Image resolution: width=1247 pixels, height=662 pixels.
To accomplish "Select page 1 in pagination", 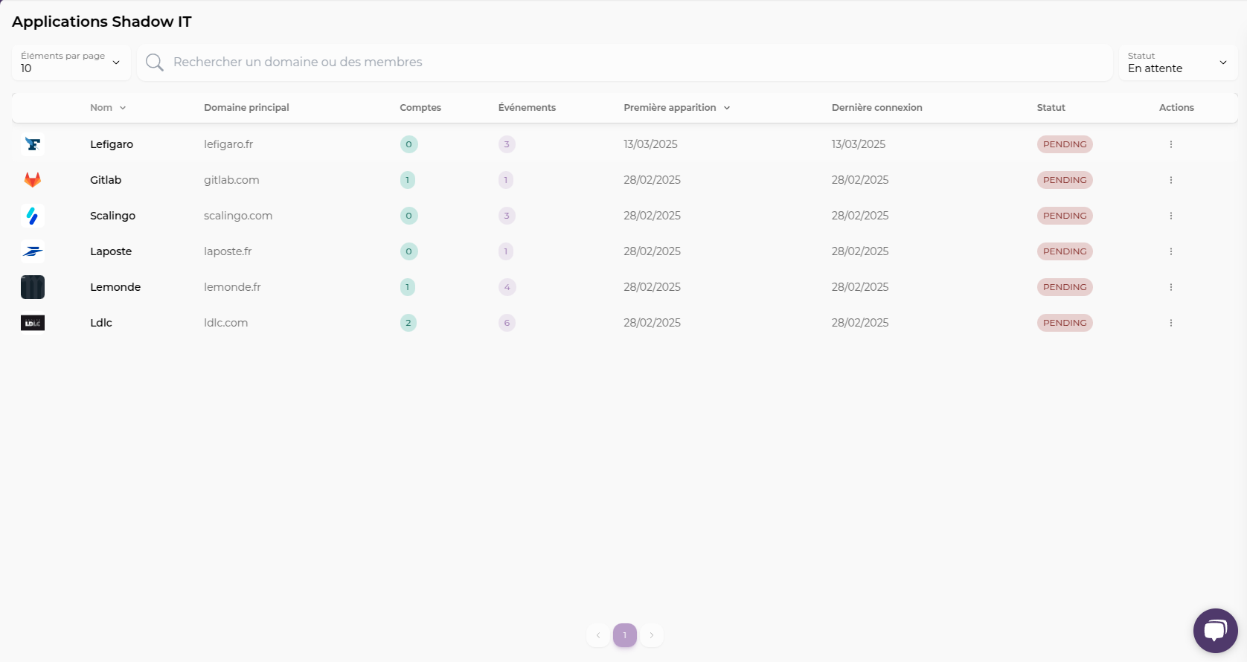I will tap(625, 635).
